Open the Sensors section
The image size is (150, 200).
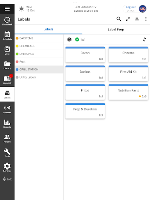[x=7, y=109]
